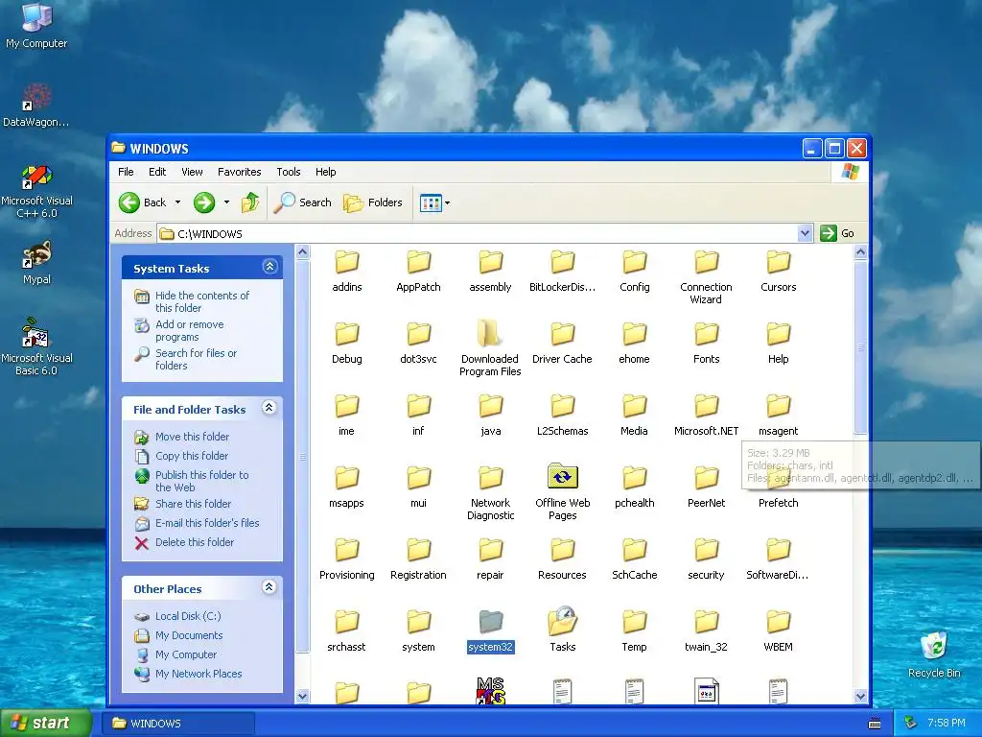Screen dimensions: 982x737
Task: Select the Microsoft.NET folder
Action: point(707,406)
